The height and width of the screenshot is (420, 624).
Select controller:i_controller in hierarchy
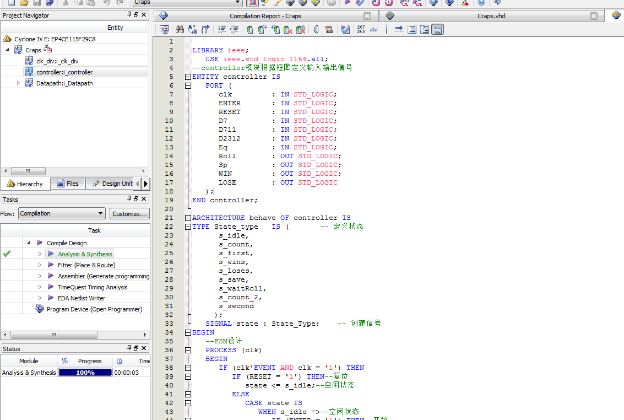pyautogui.click(x=64, y=72)
